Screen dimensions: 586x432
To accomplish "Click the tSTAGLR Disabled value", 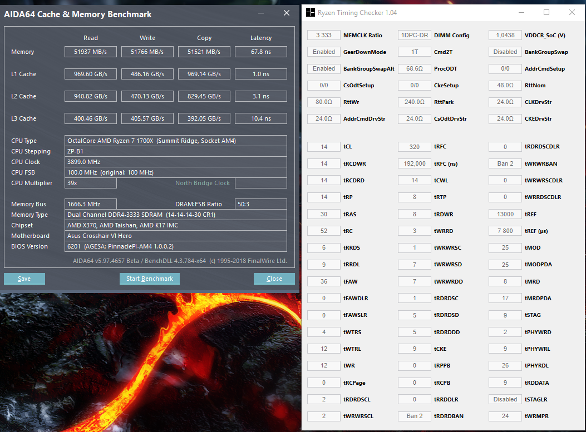I will [505, 399].
